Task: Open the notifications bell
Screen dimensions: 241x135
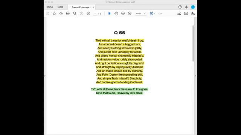Action: tap(186, 7)
